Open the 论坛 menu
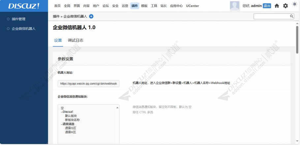The image size is (300, 145). click(x=105, y=6)
